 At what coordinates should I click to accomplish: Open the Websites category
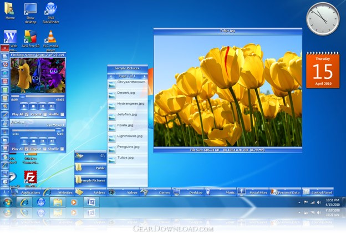pos(58,193)
